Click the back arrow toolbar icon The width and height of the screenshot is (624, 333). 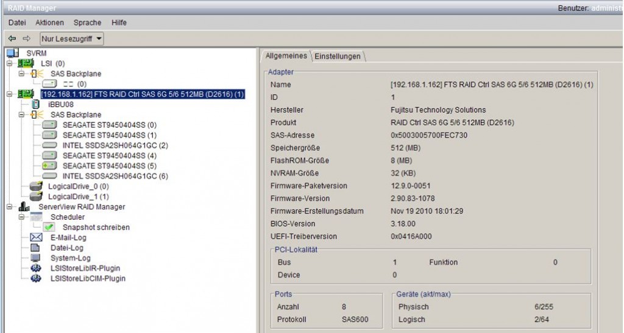(12, 38)
